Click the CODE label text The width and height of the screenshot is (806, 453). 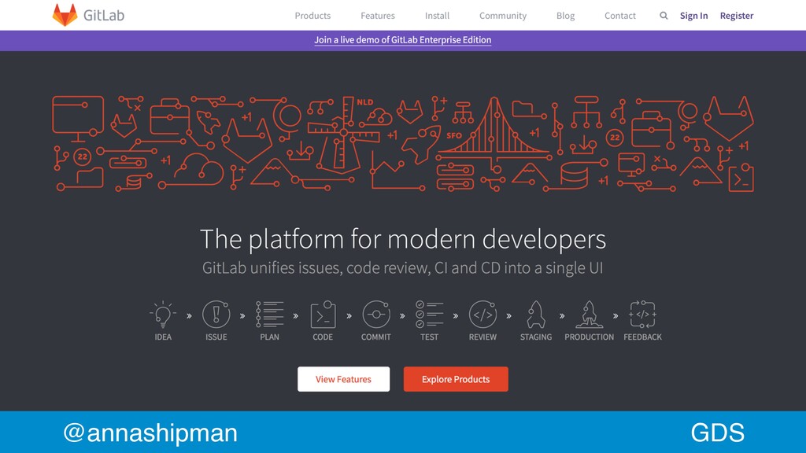[323, 337]
